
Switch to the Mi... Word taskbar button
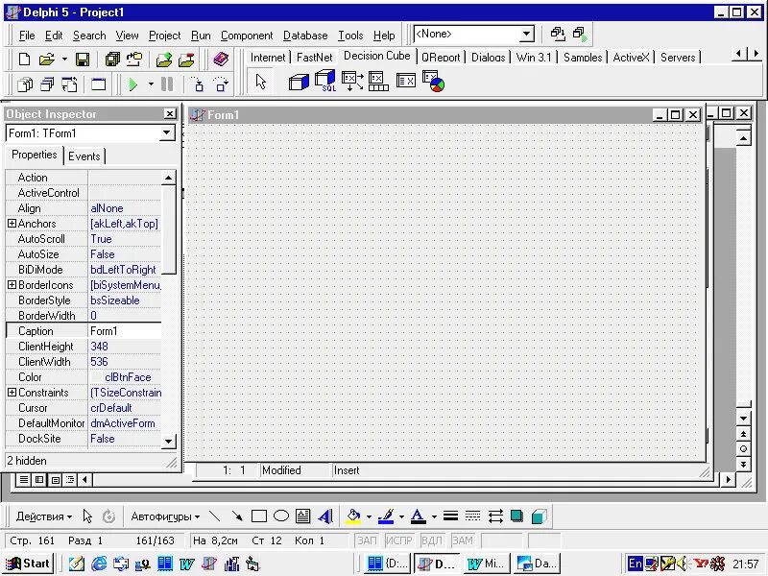click(x=486, y=564)
